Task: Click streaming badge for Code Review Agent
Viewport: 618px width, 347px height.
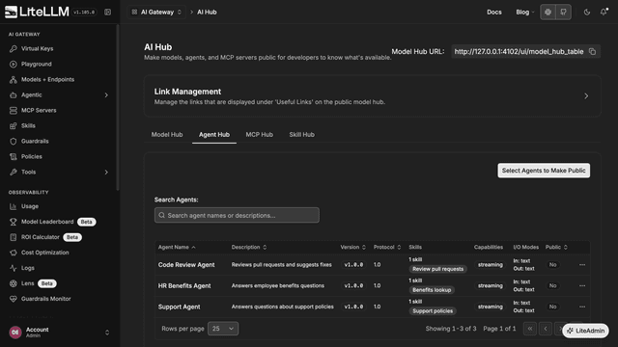Action: tap(490, 265)
